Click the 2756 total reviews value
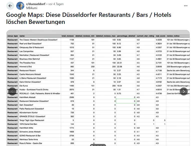Screen dimensions: 194x146 (72, 136)
